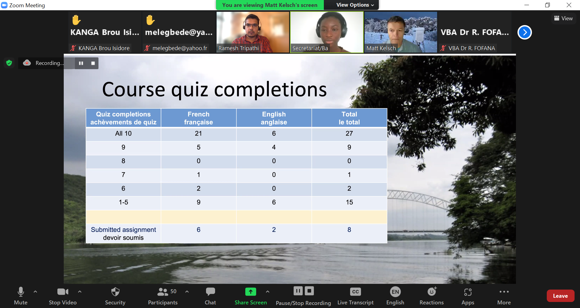Pause recording from top-left indicator

coord(81,63)
